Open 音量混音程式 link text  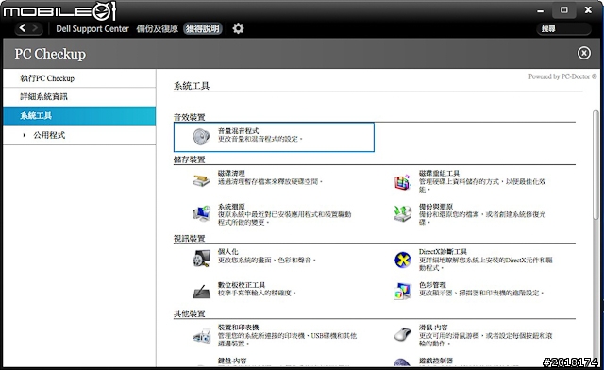(x=238, y=131)
